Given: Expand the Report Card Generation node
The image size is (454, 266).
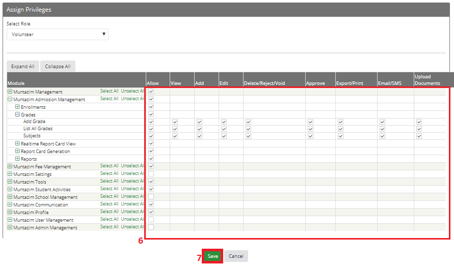Looking at the screenshot, I should tap(17, 151).
